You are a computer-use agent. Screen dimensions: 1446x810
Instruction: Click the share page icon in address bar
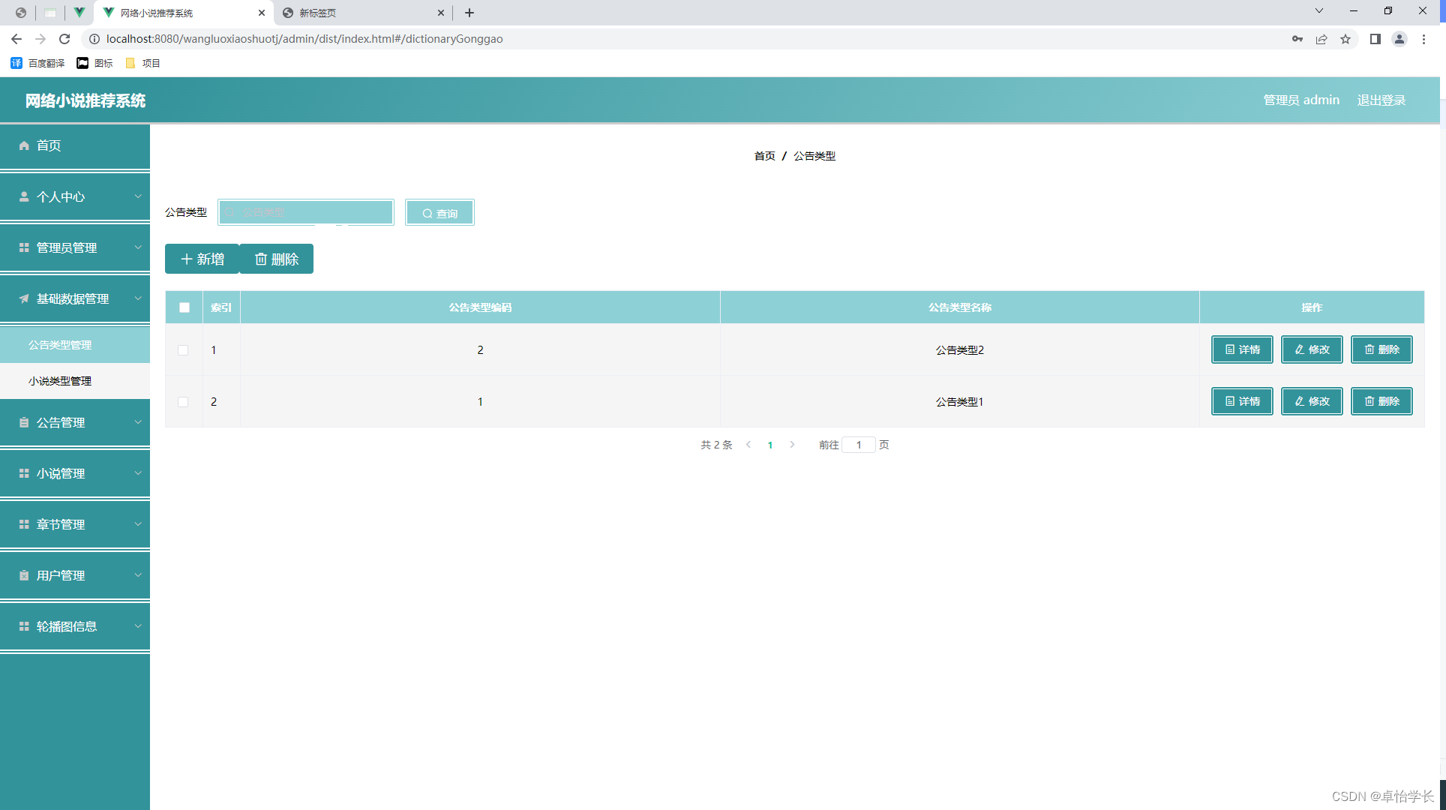pyautogui.click(x=1321, y=39)
